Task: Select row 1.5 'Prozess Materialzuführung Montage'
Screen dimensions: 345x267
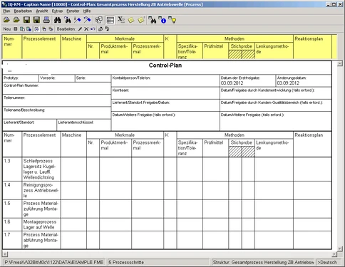Action: 167,209
